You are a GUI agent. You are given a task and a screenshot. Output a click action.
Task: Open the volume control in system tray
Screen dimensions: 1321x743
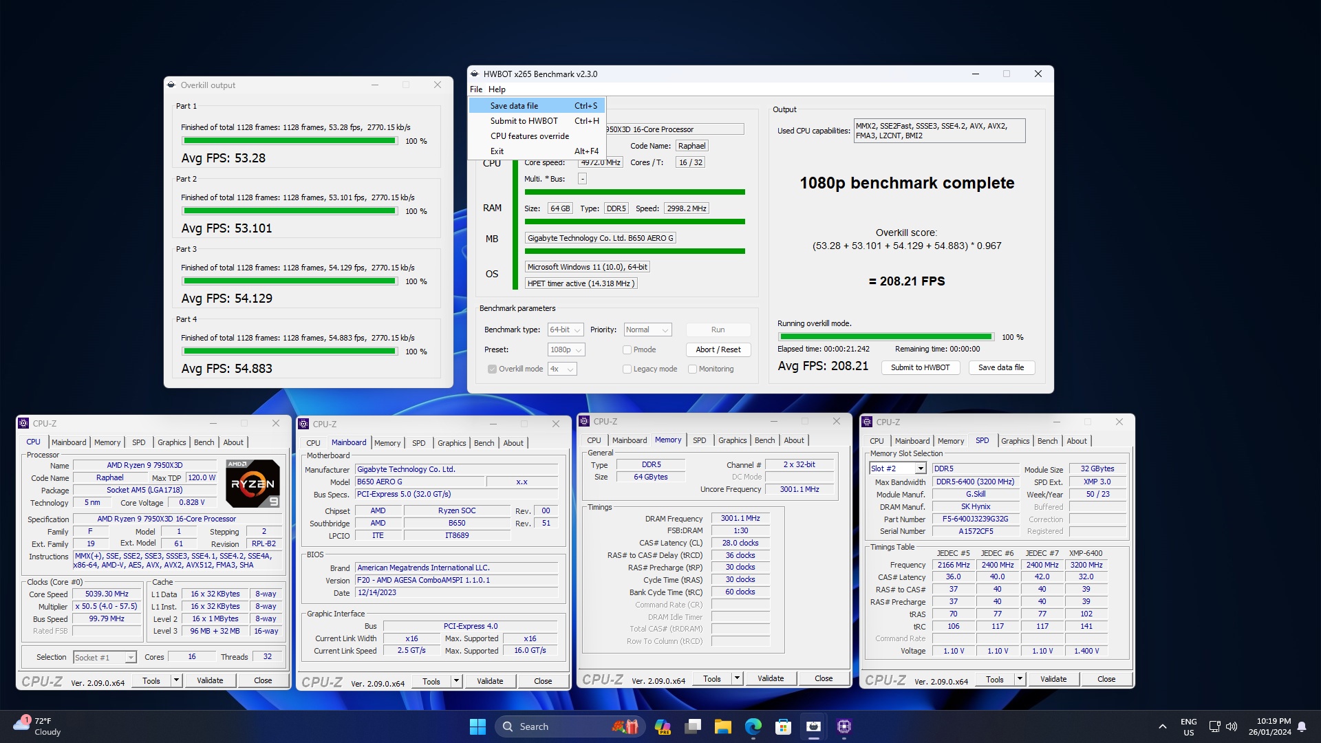[x=1232, y=726]
